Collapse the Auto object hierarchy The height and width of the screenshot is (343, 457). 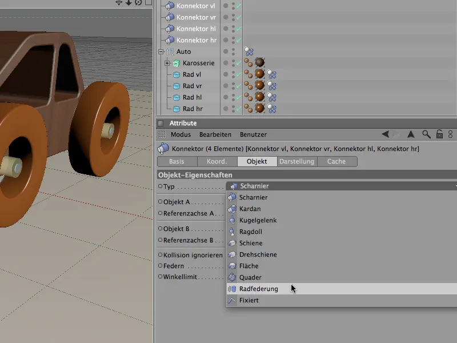(161, 51)
